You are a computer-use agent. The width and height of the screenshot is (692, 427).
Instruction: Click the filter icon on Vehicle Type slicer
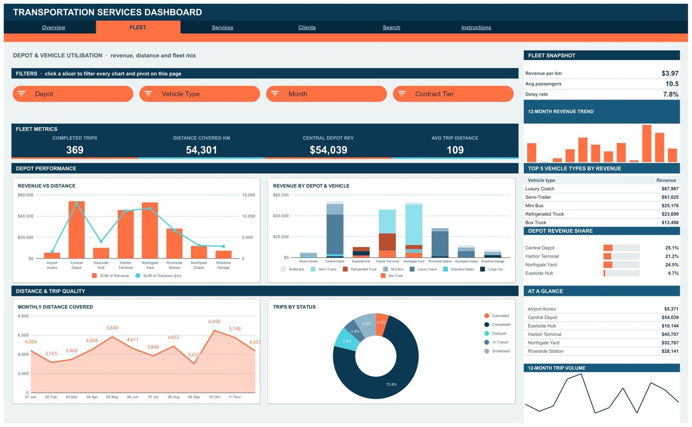[148, 94]
